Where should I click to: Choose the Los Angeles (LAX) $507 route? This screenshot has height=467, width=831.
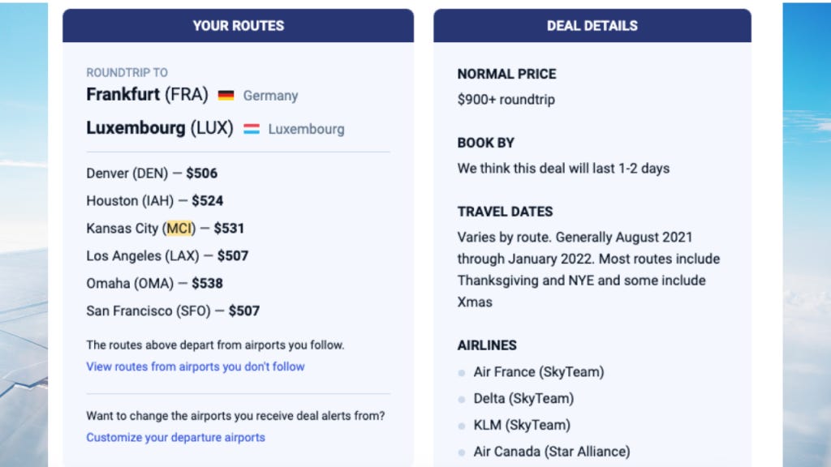pyautogui.click(x=167, y=256)
